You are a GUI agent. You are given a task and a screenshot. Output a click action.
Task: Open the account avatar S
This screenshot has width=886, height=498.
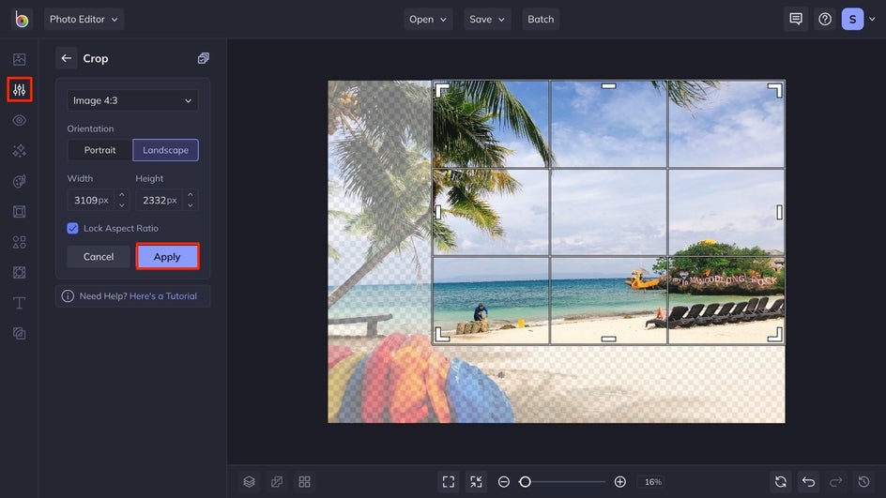click(852, 19)
